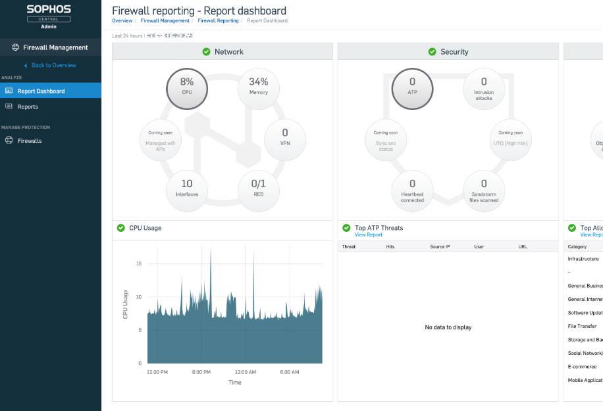Select the Sync sec status circle
The width and height of the screenshot is (603, 411).
(386, 140)
